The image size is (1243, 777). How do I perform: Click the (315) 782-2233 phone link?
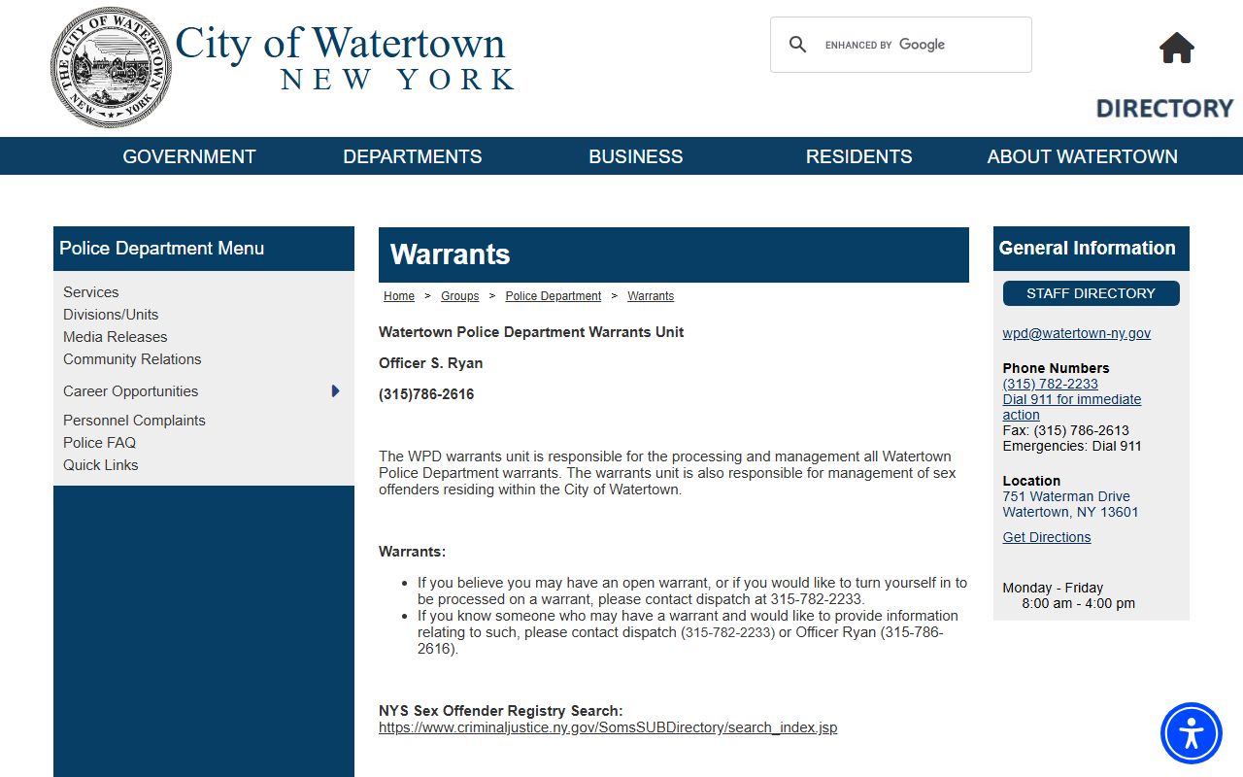click(1051, 384)
